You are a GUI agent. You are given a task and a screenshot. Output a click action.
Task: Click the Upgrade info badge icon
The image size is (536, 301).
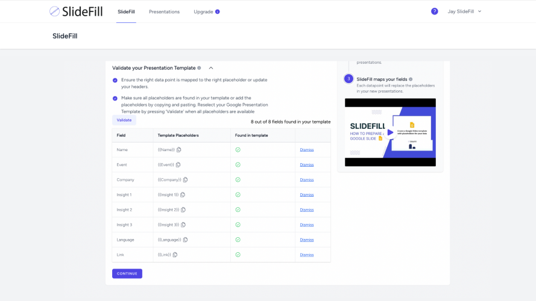[218, 11]
